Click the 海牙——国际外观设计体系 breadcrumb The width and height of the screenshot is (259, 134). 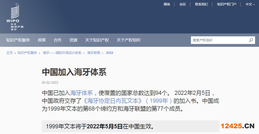coord(62,53)
